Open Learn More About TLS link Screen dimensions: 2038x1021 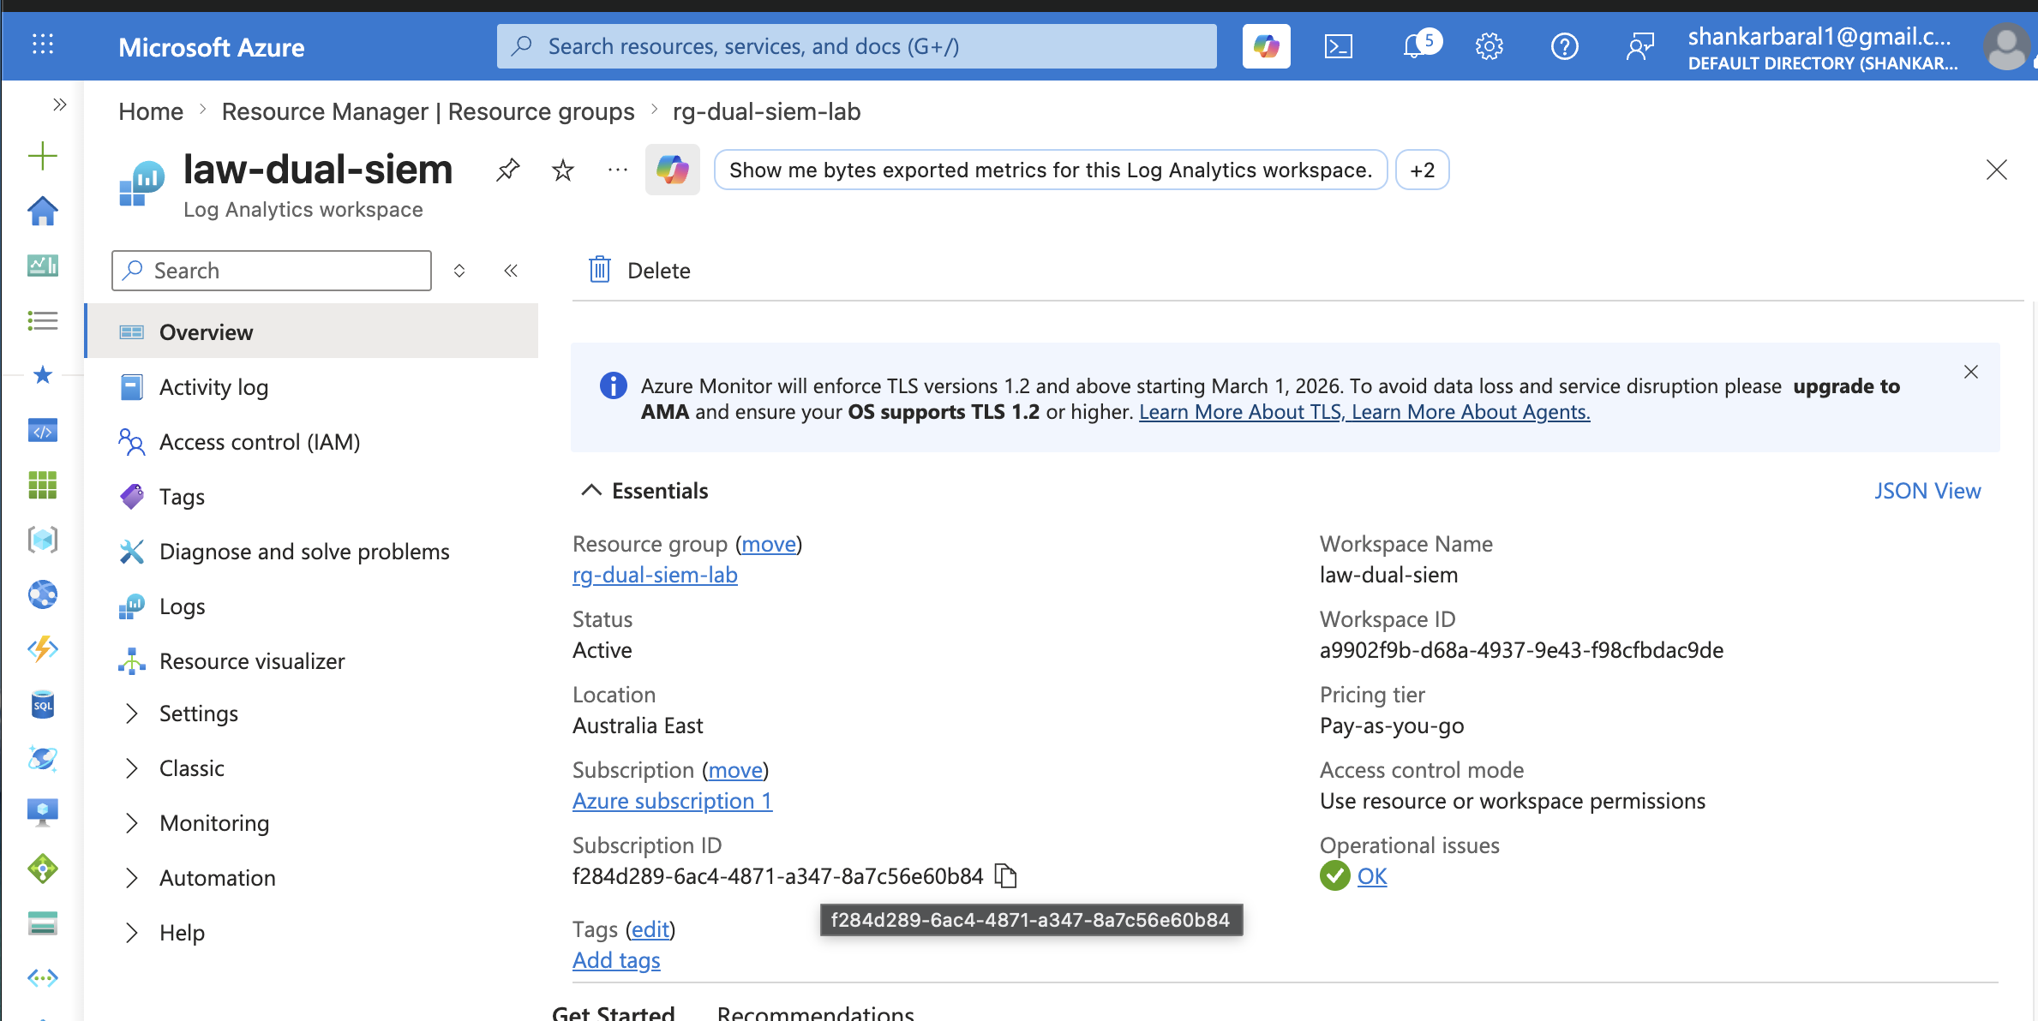point(1242,412)
